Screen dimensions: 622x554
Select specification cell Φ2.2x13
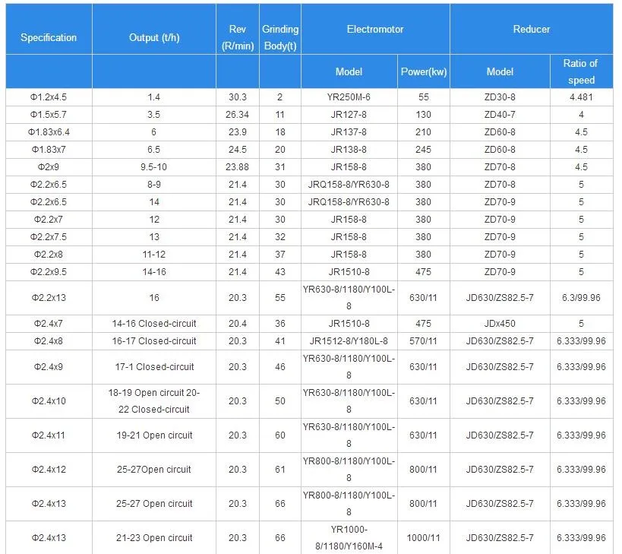point(49,298)
